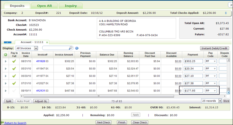Click in the invoice search field

[56, 48]
